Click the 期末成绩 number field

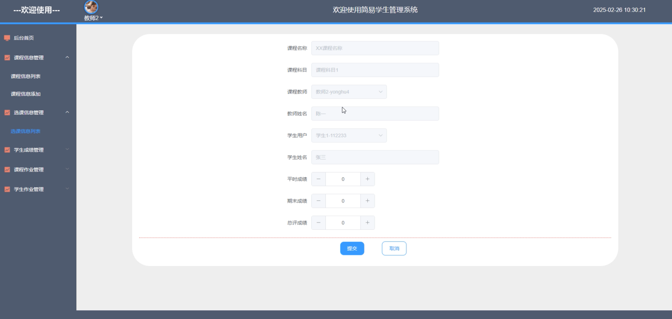(x=343, y=201)
